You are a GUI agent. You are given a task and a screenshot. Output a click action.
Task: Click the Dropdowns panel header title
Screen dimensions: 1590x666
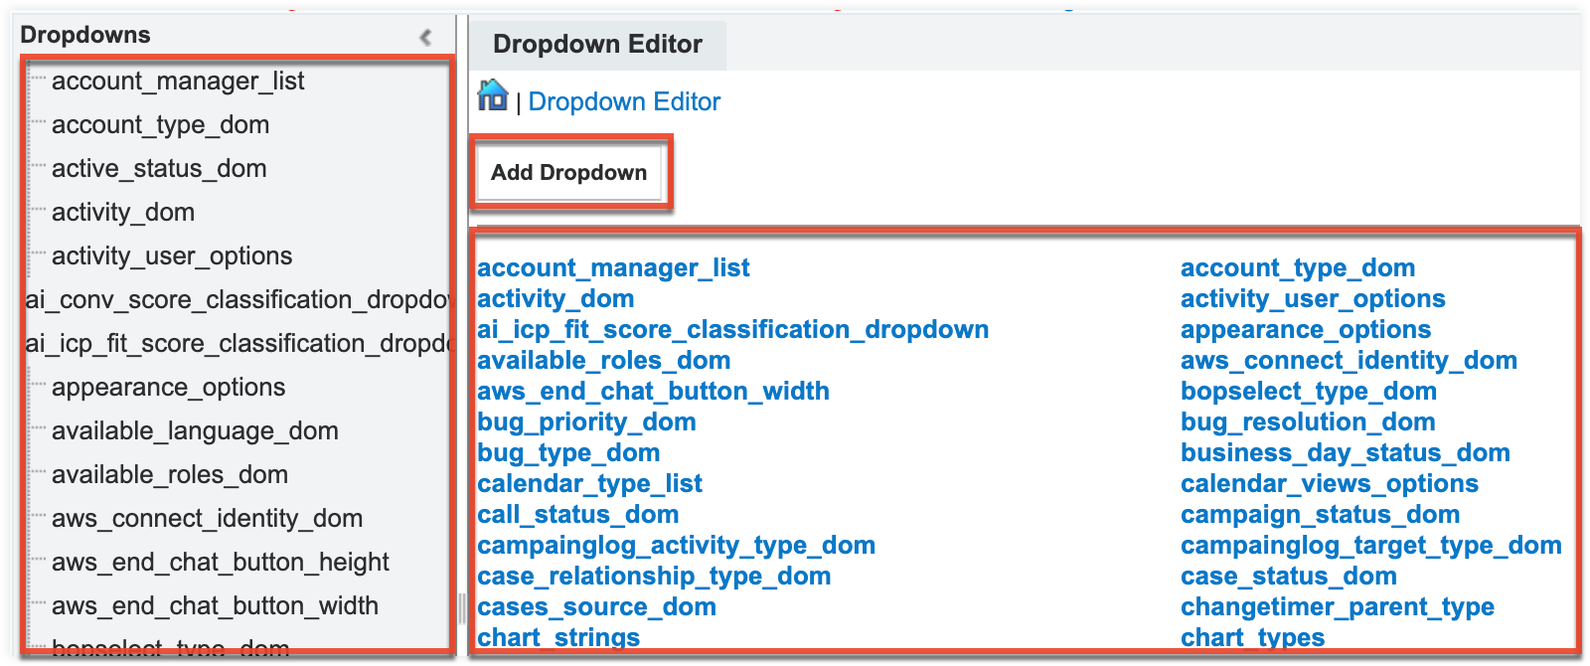point(85,35)
